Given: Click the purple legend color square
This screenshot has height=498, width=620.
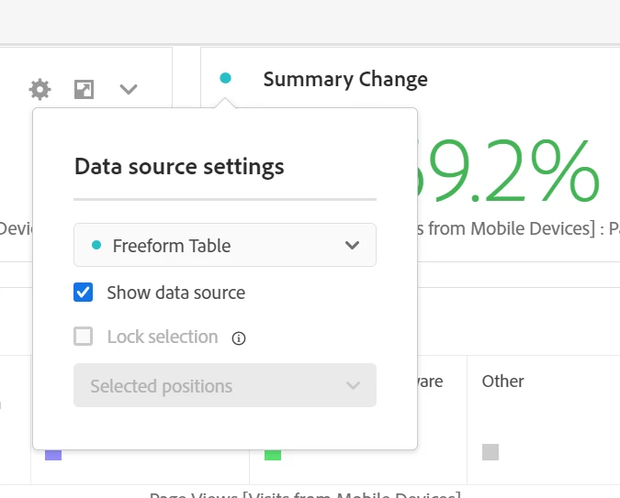Looking at the screenshot, I should [x=53, y=455].
